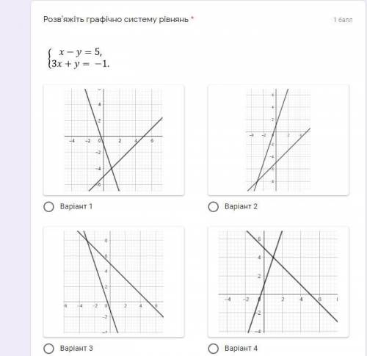Mark the Варіант 3 radio circle
Screen dimensions: 367x356
point(48,349)
